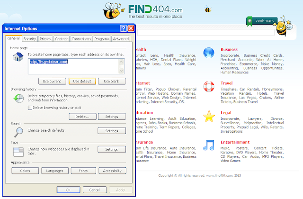This screenshot has height=199, width=303.
Task: Open Search Settings button
Action: pos(112,131)
